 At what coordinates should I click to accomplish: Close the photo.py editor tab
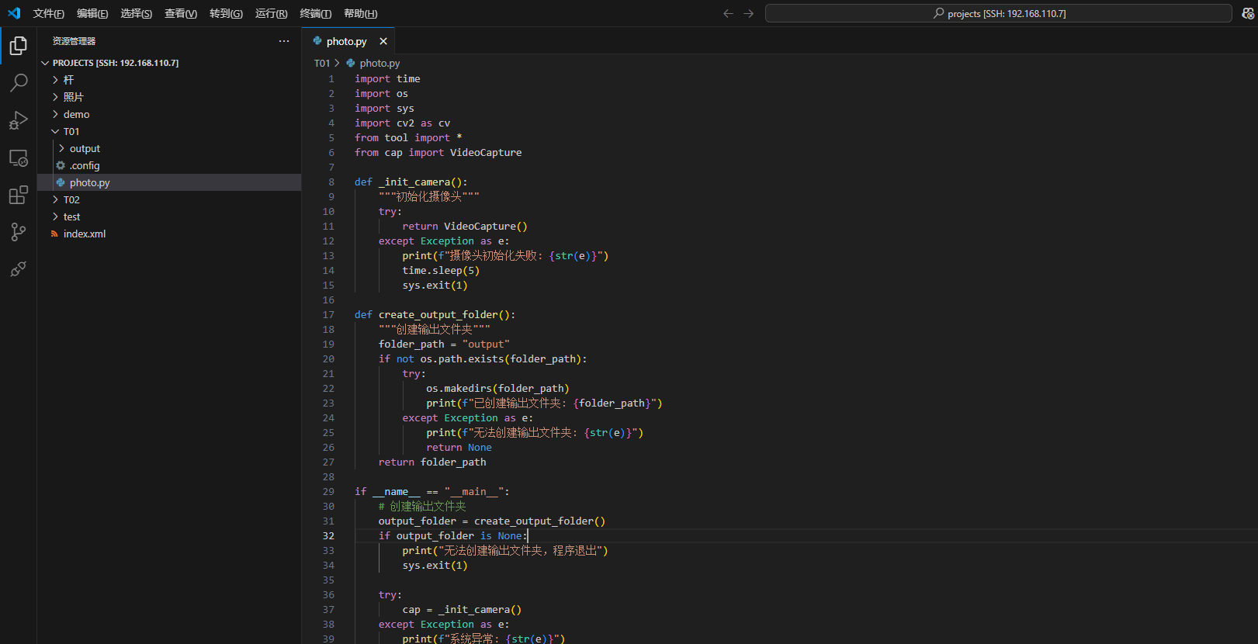point(383,41)
